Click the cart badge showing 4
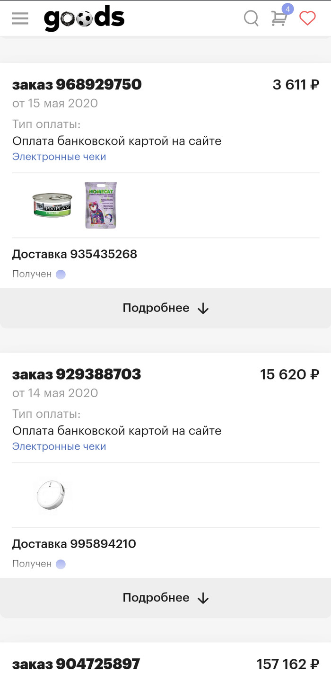 [x=287, y=9]
